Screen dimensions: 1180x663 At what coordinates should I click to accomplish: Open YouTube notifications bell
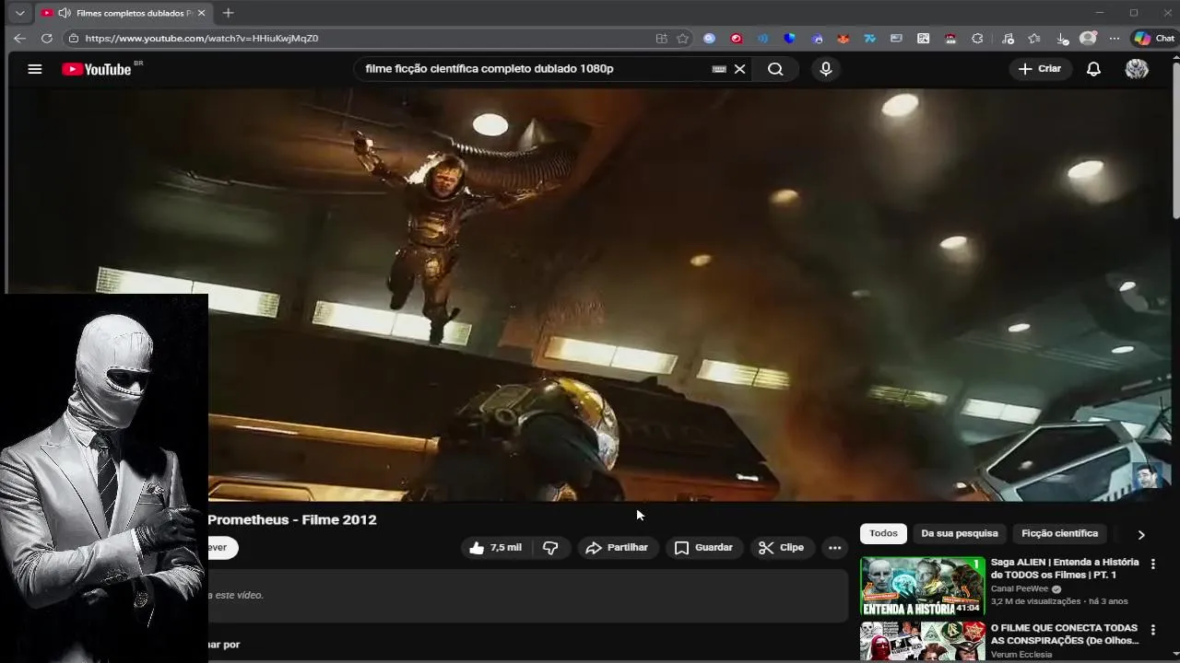coord(1093,69)
